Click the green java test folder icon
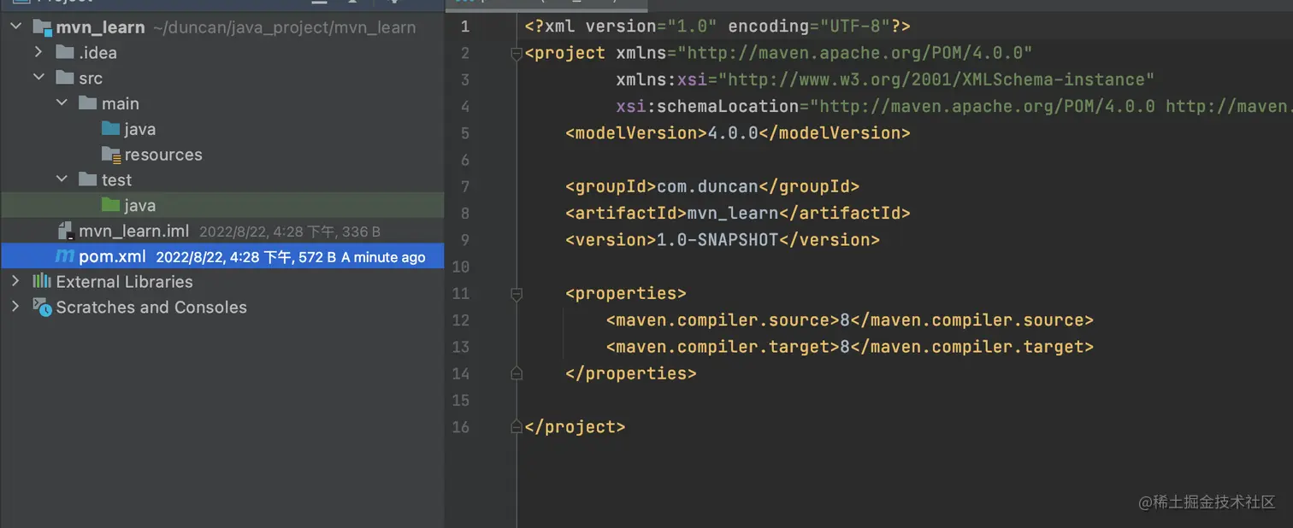Image resolution: width=1293 pixels, height=528 pixels. 110,205
